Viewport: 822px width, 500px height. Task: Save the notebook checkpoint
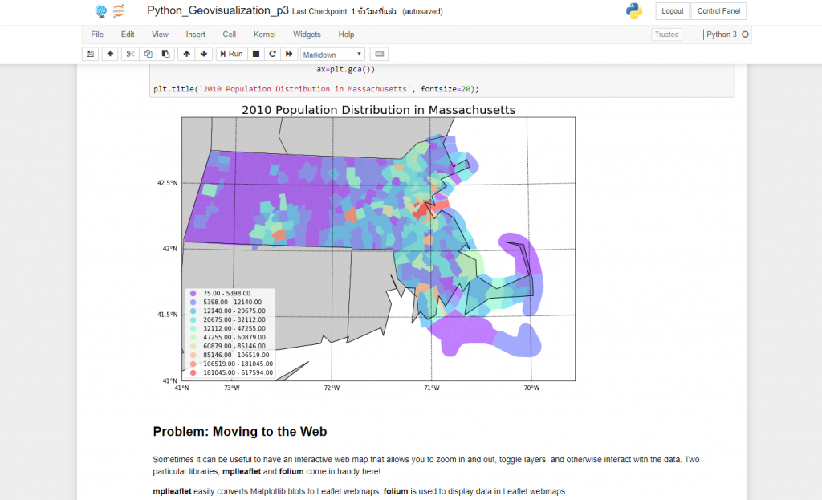pos(89,54)
